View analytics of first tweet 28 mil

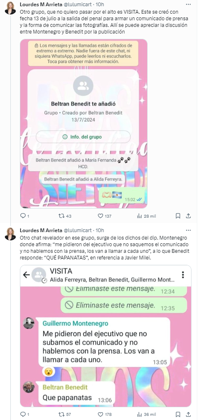tap(146, 216)
